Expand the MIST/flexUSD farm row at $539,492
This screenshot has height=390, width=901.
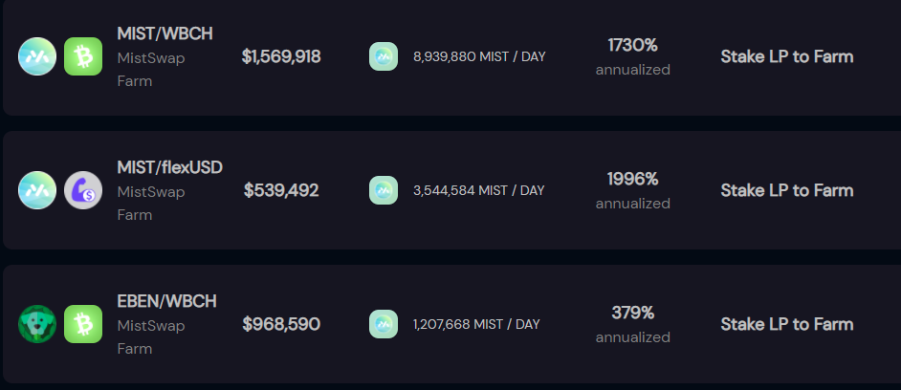click(x=451, y=190)
